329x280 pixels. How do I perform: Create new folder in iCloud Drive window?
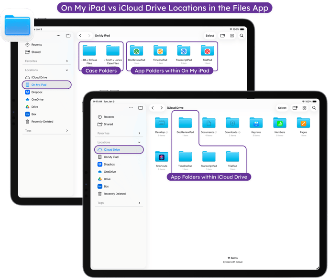(295, 108)
